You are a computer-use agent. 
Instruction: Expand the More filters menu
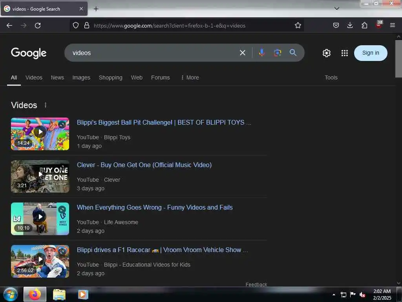[x=190, y=77]
